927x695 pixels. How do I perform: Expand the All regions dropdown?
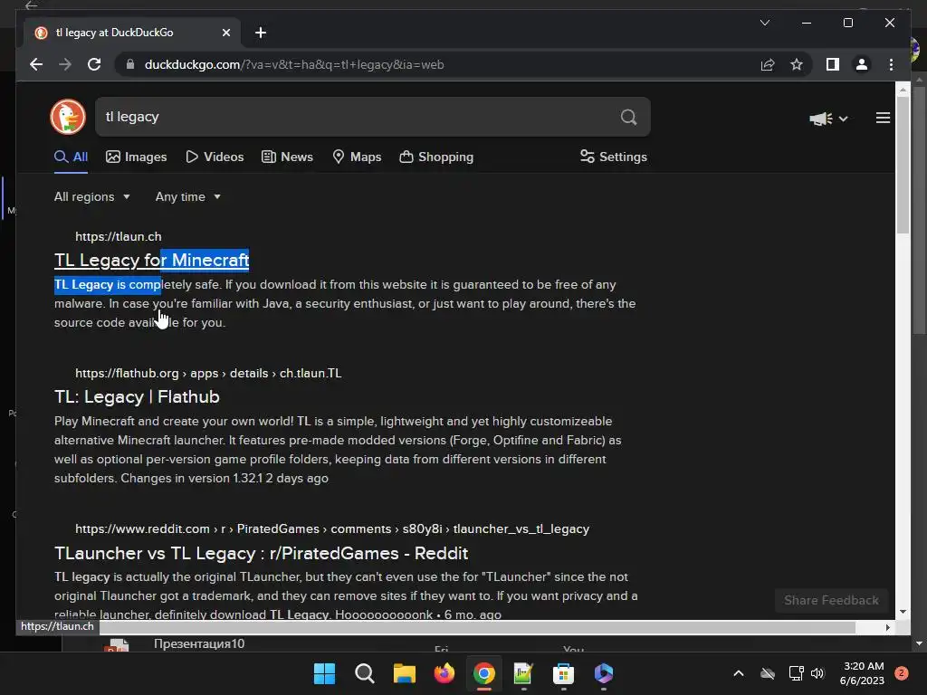[x=91, y=196]
